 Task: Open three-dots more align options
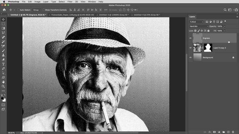coord(106,10)
